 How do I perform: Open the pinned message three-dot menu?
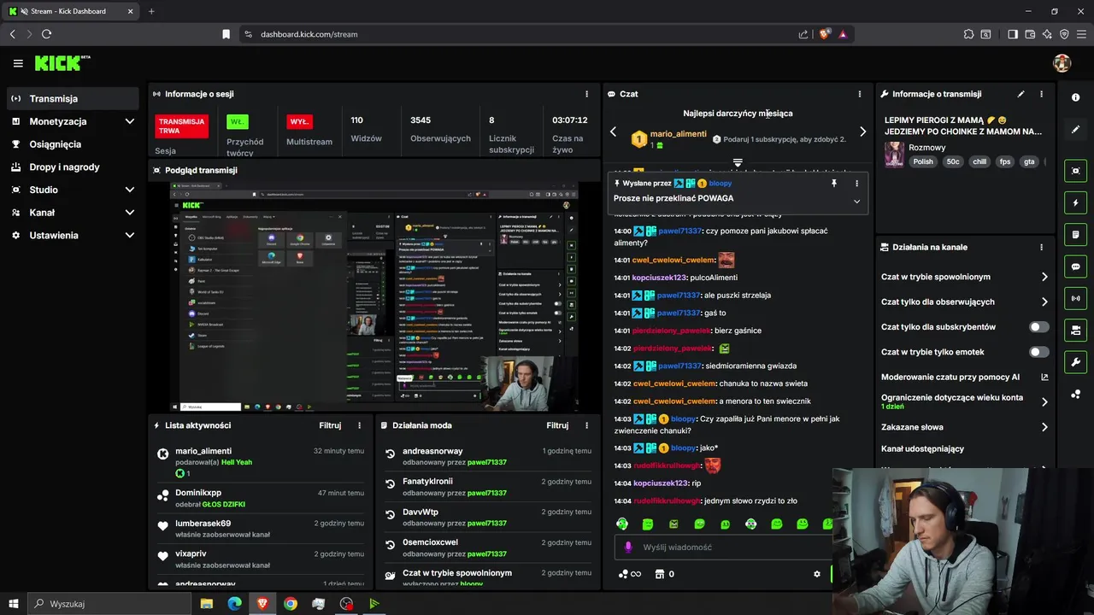click(856, 183)
